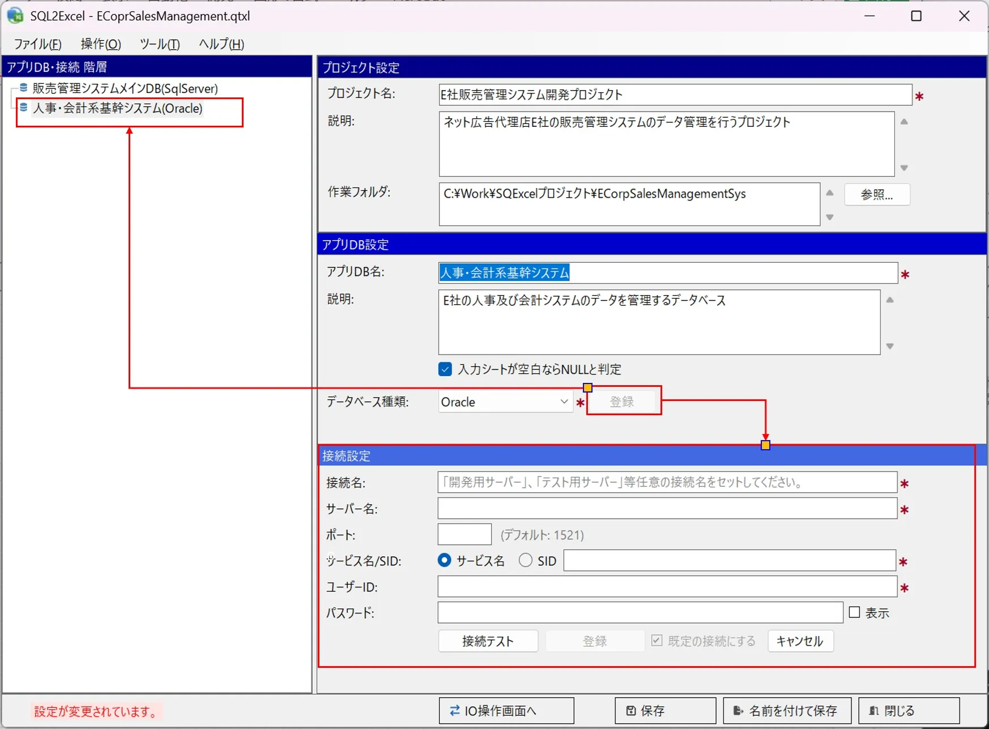Click the 保存 button
This screenshot has width=989, height=729.
[666, 710]
